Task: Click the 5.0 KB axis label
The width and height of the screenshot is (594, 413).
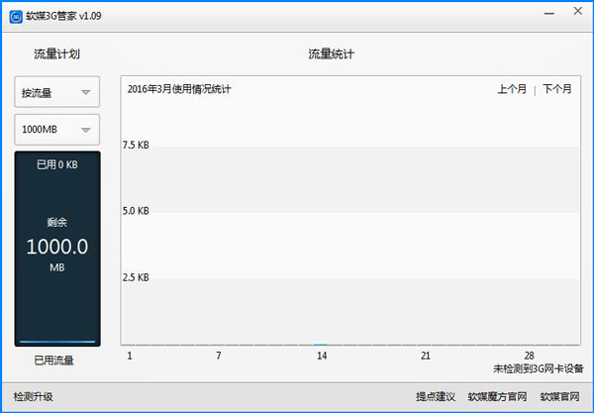Action: point(136,211)
